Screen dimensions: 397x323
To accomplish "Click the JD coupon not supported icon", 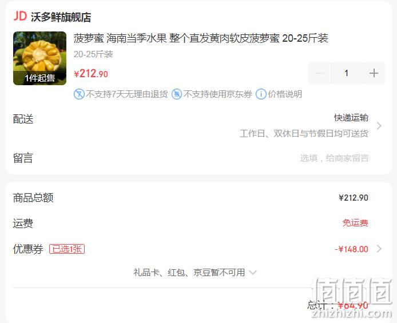I will [177, 94].
